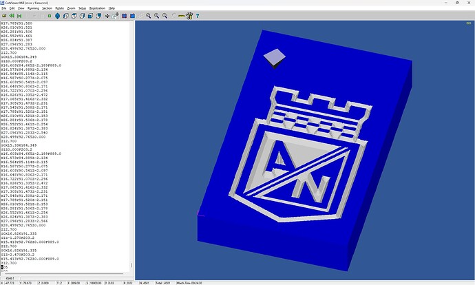Screen dimensions: 475x285
Task: Open the Setup menu
Action: coord(83,8)
